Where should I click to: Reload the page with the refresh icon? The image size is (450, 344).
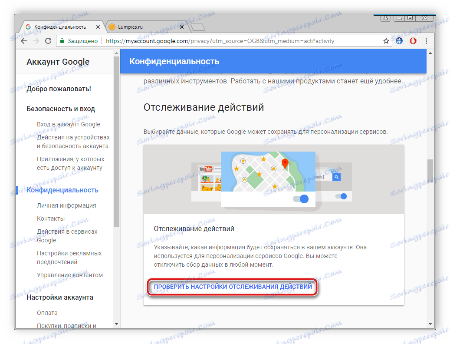(x=48, y=41)
